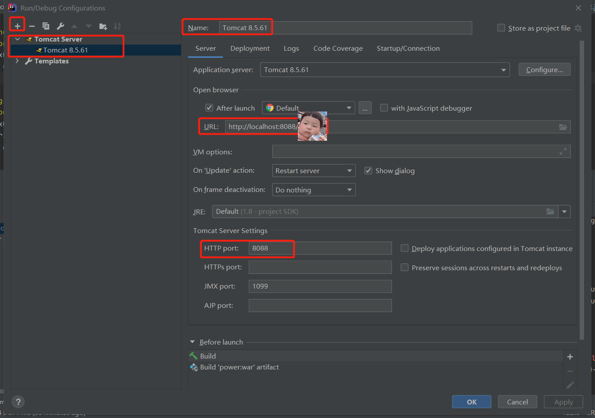Open help question mark button

(18, 402)
